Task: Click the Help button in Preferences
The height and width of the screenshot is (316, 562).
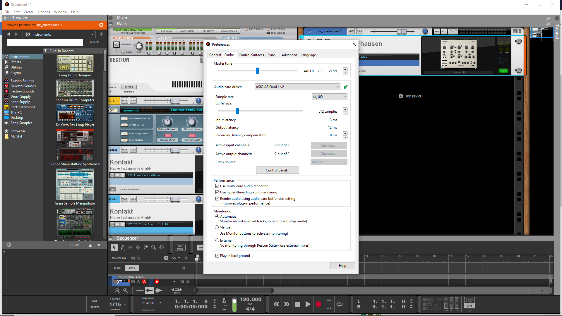Action: [342, 265]
